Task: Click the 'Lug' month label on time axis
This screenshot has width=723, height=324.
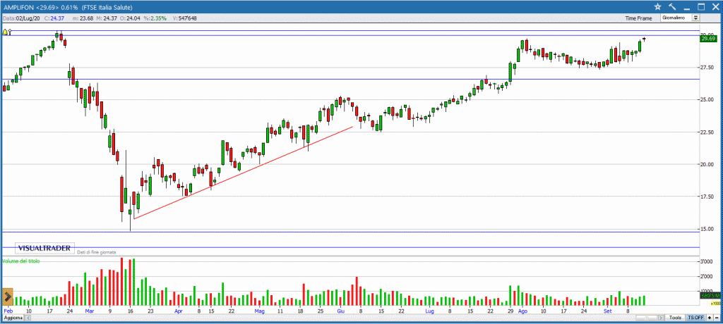Action: tap(430, 311)
